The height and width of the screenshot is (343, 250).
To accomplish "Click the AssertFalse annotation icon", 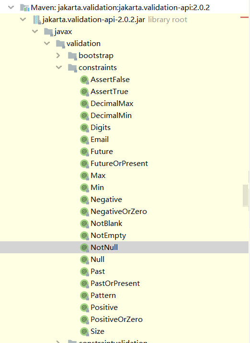I will pyautogui.click(x=84, y=80).
